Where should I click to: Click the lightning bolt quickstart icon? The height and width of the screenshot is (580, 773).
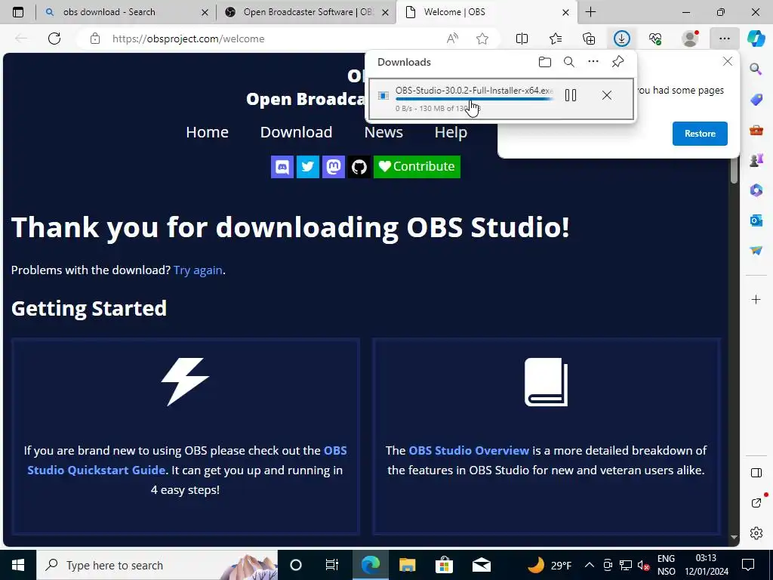coord(186,381)
